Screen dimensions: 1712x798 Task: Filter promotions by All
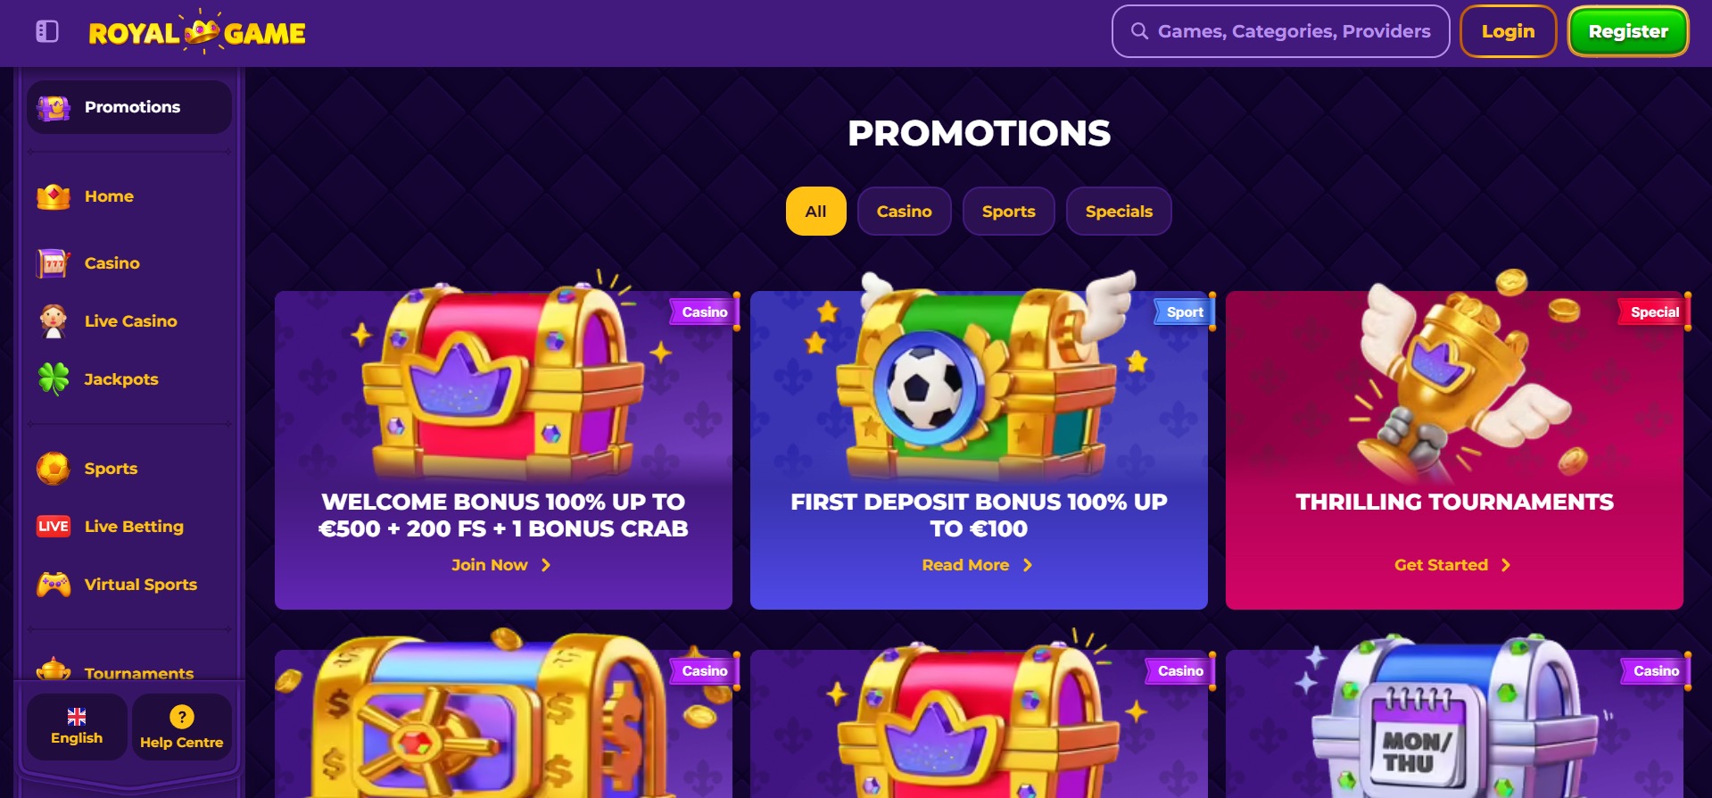(x=816, y=212)
